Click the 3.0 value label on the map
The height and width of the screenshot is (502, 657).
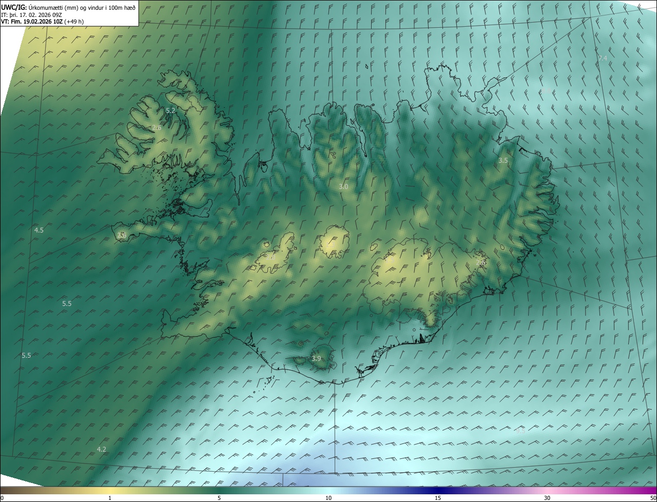[343, 187]
